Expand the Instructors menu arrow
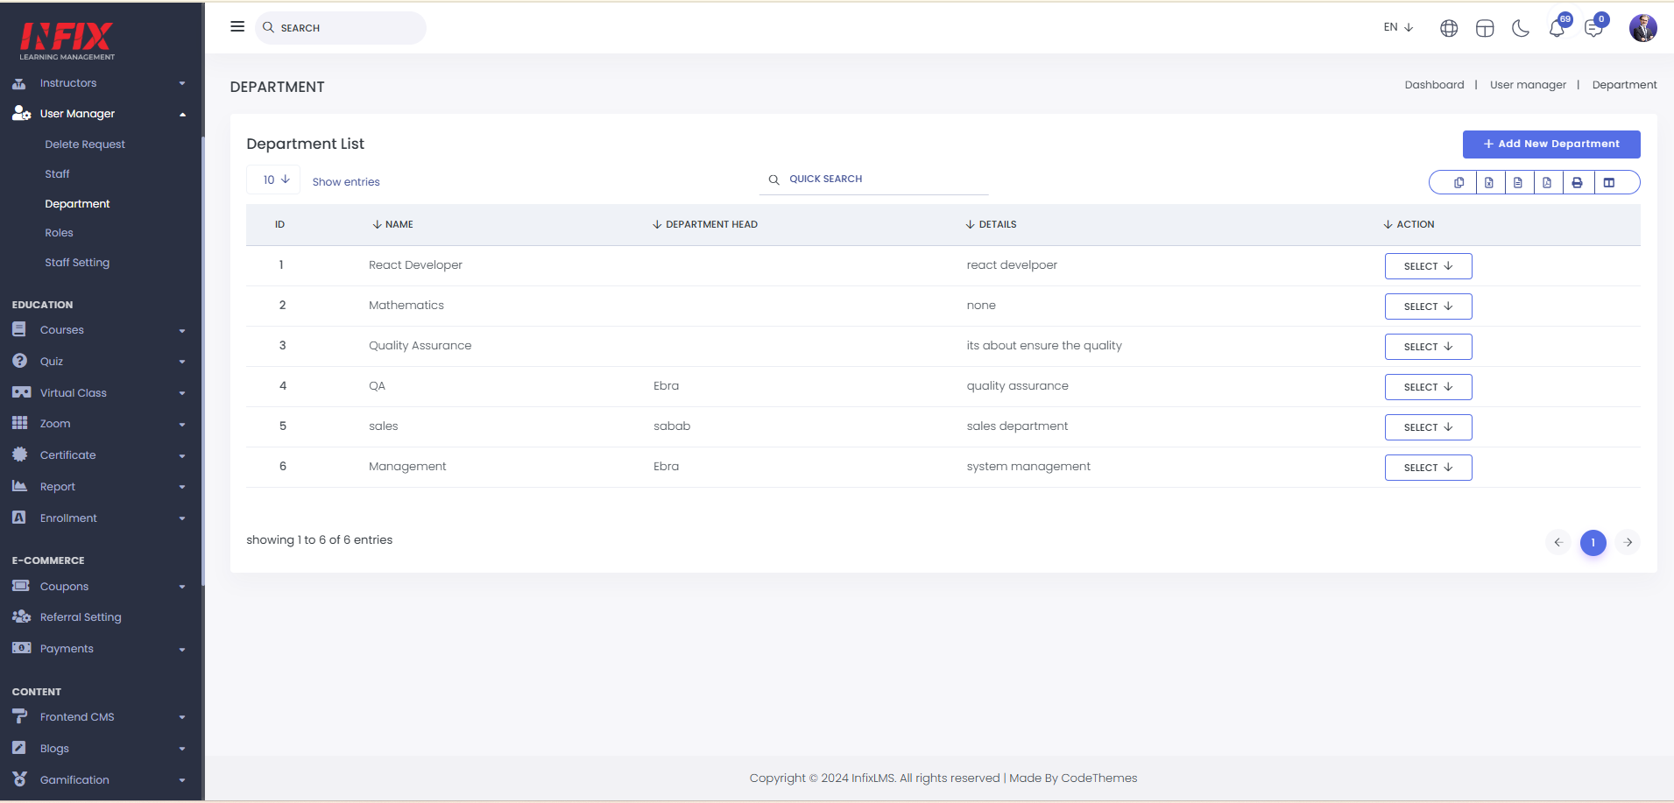The height and width of the screenshot is (803, 1674). (x=182, y=84)
